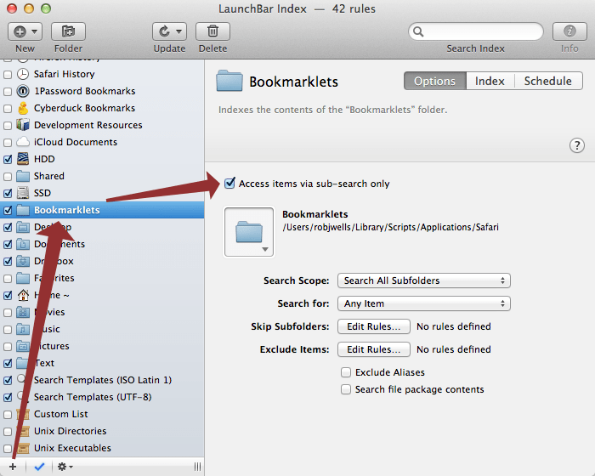Open the Search for Any Item dropdown
Image resolution: width=595 pixels, height=476 pixels.
(x=424, y=303)
